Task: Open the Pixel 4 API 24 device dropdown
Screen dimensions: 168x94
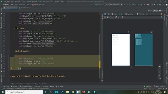Action: tap(113, 5)
